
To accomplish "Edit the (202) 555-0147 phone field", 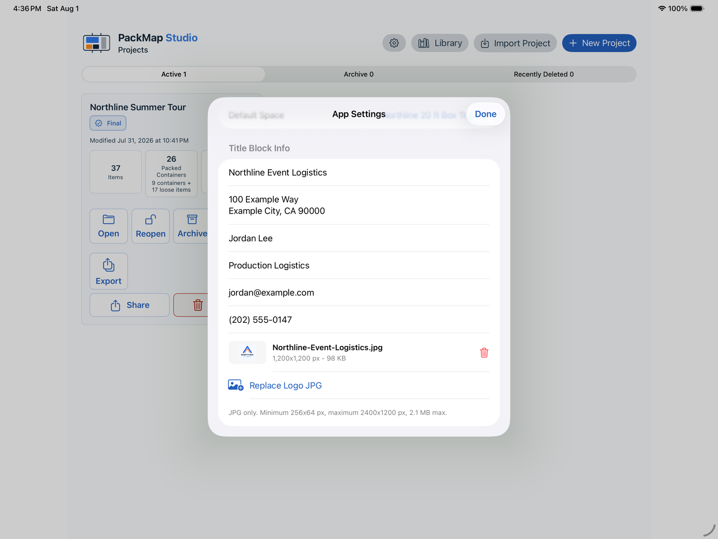I will coord(359,320).
